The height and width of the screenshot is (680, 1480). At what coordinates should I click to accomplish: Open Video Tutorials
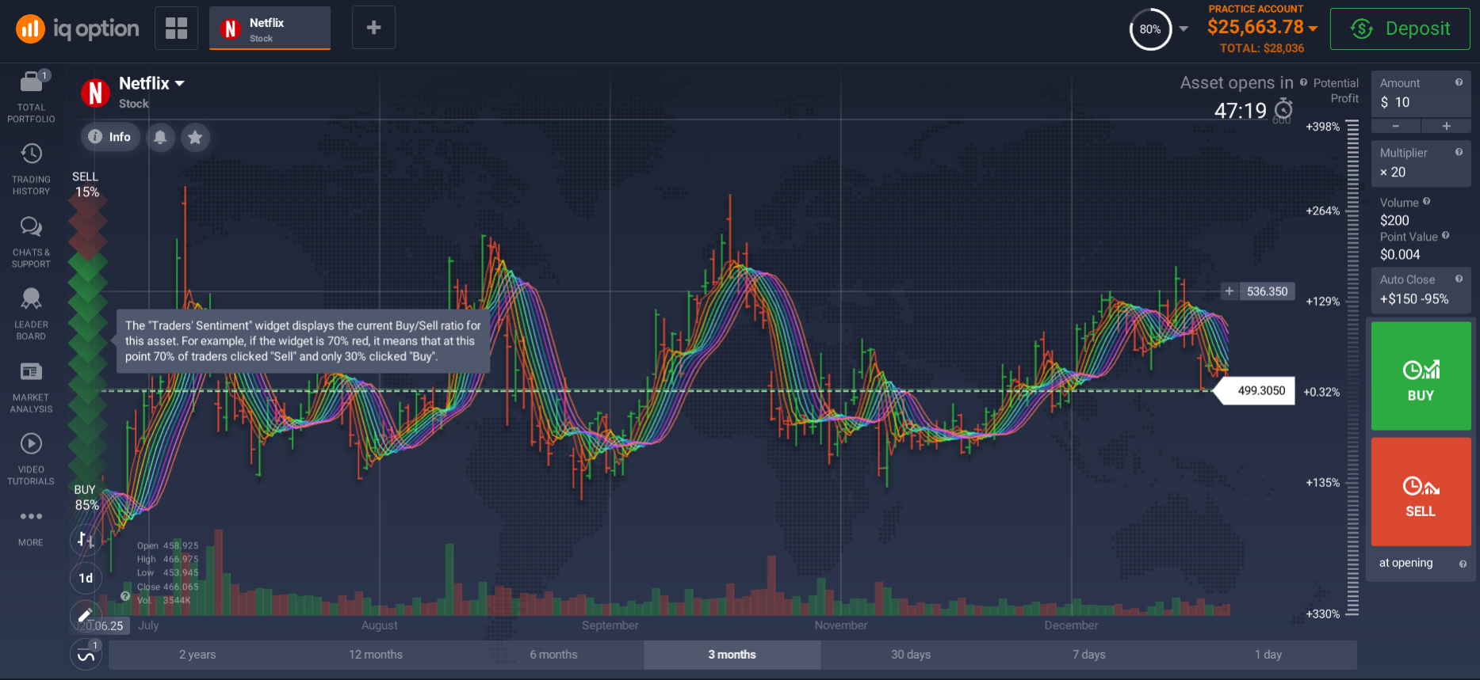coord(31,458)
